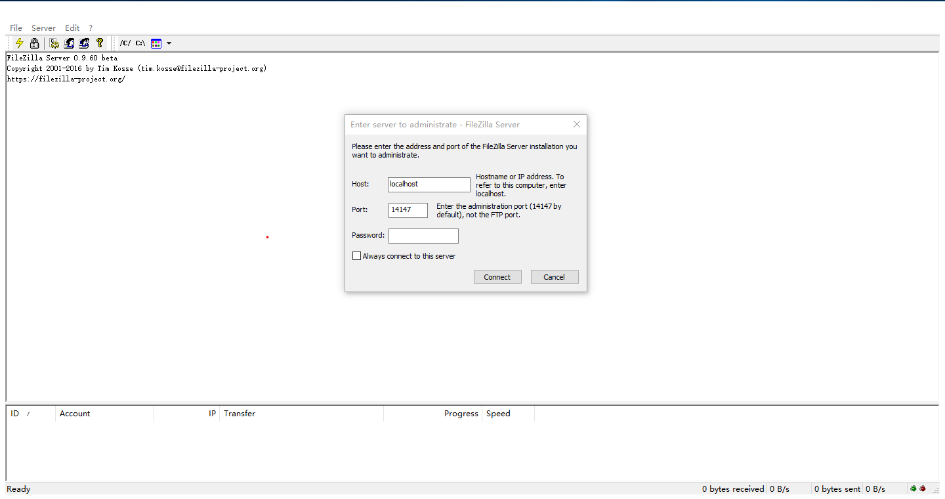The width and height of the screenshot is (945, 499).
Task: Open server settings via the gear icon
Action: (x=54, y=43)
